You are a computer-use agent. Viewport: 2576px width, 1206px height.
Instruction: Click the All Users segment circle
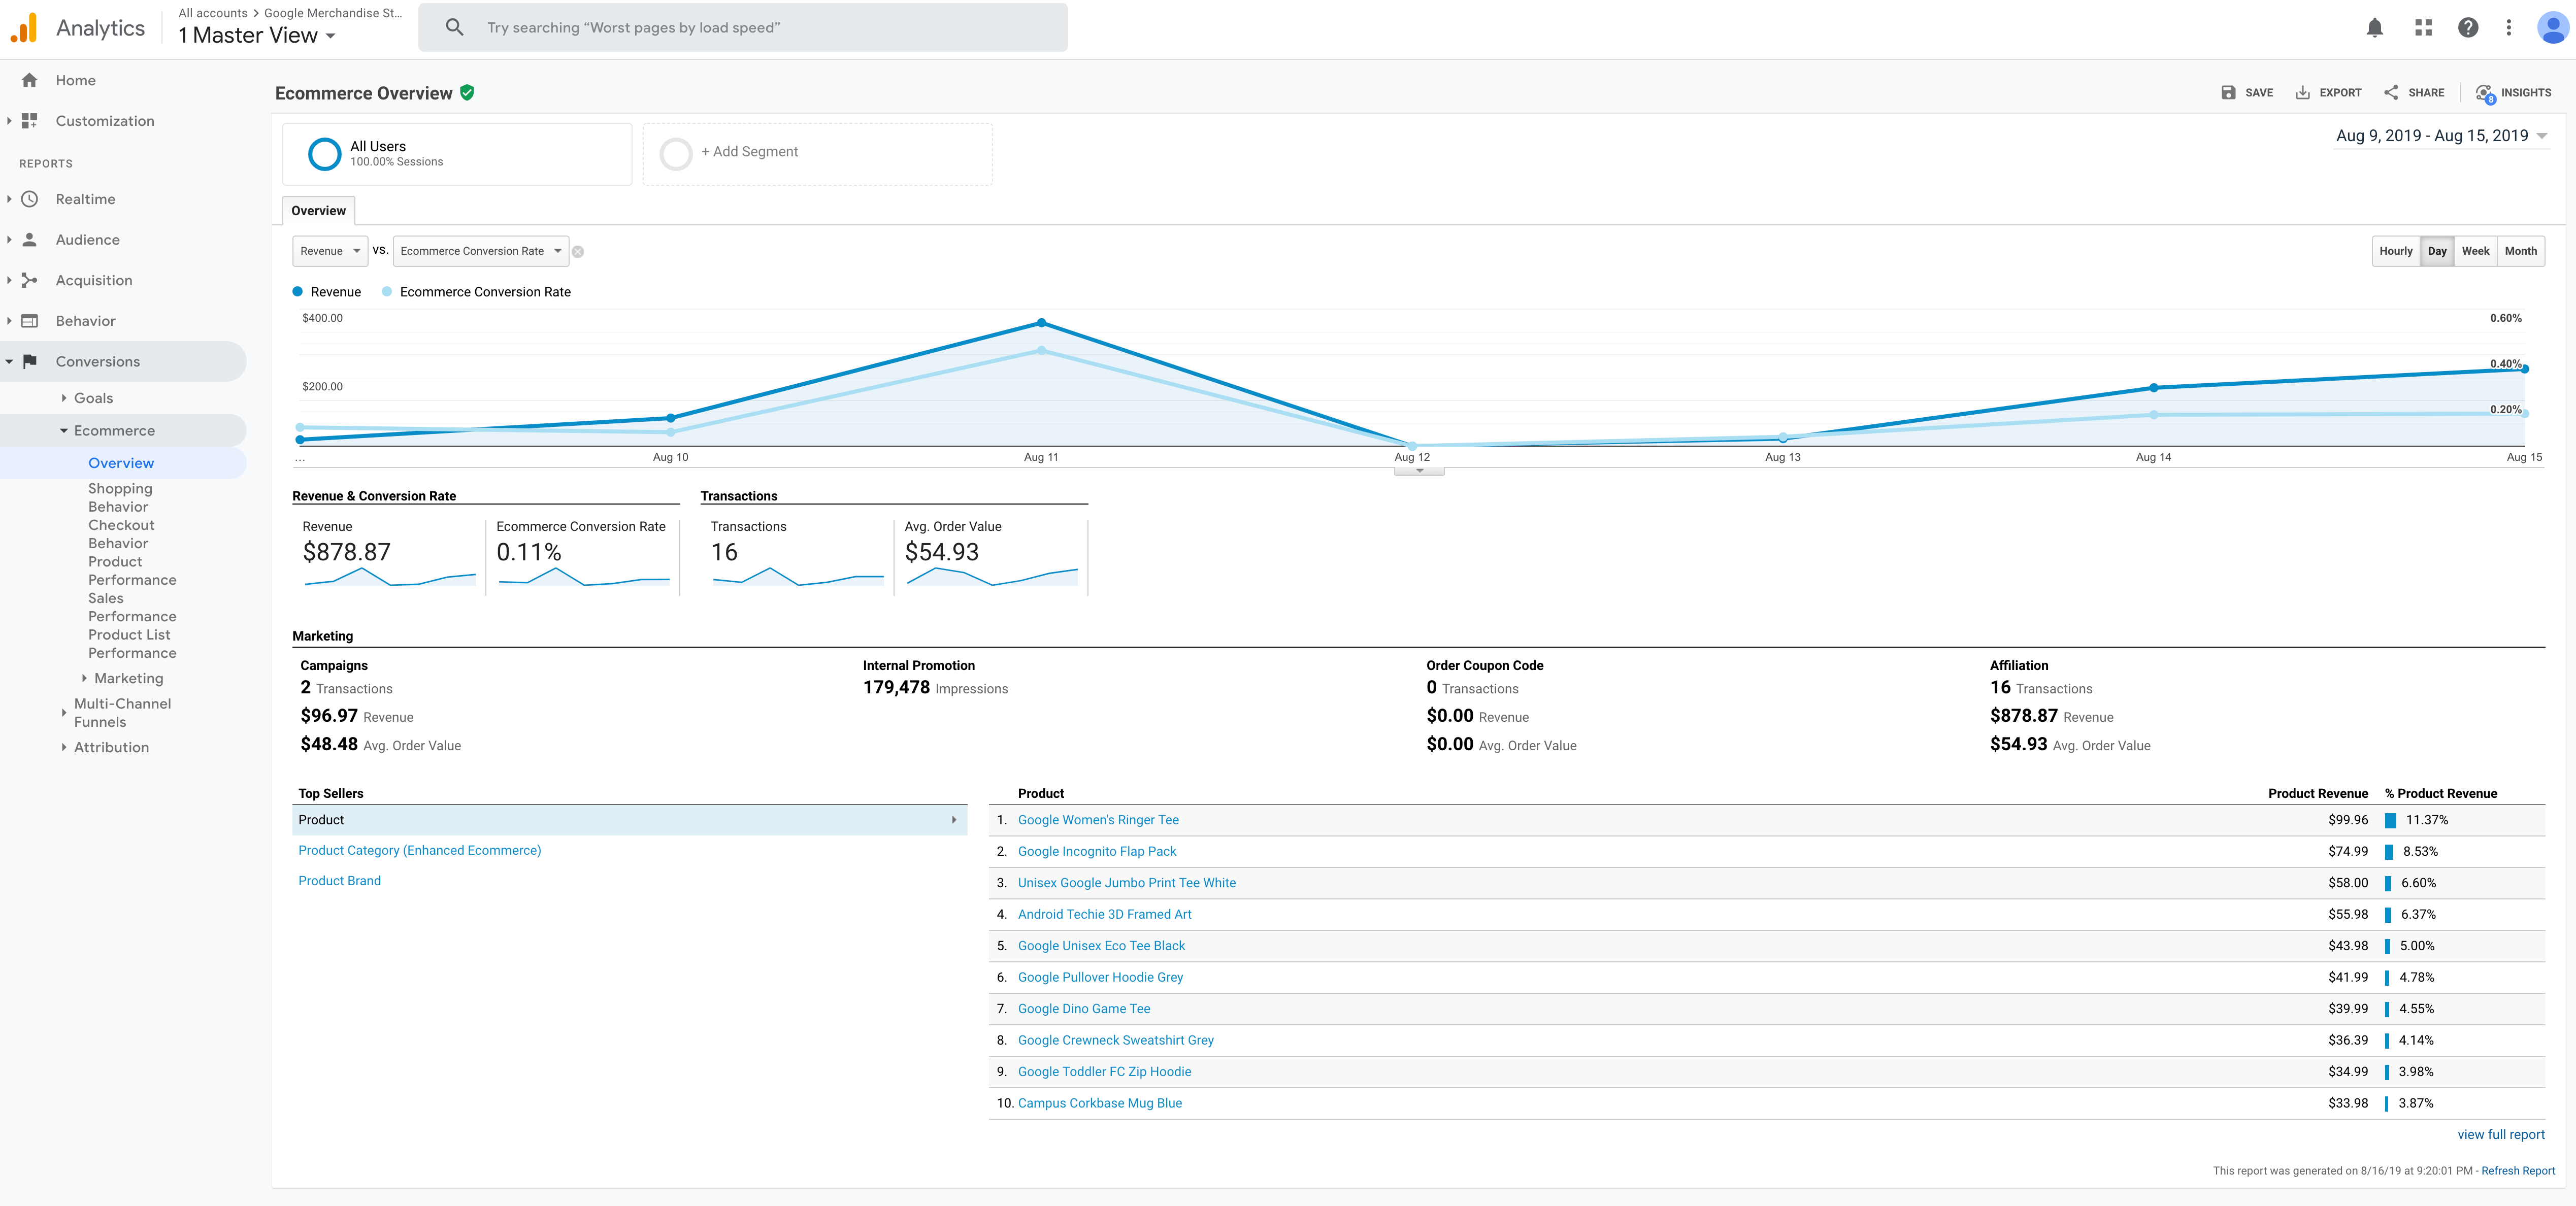pyautogui.click(x=324, y=153)
